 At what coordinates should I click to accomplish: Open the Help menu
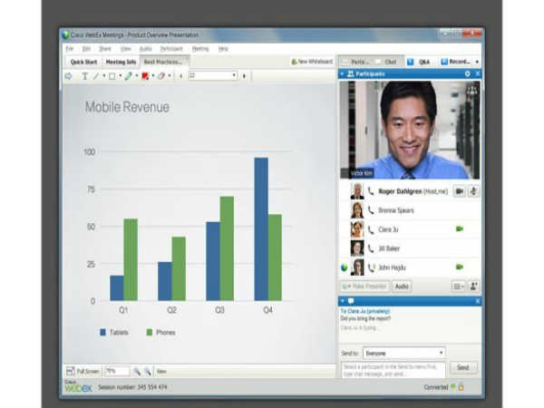click(223, 49)
